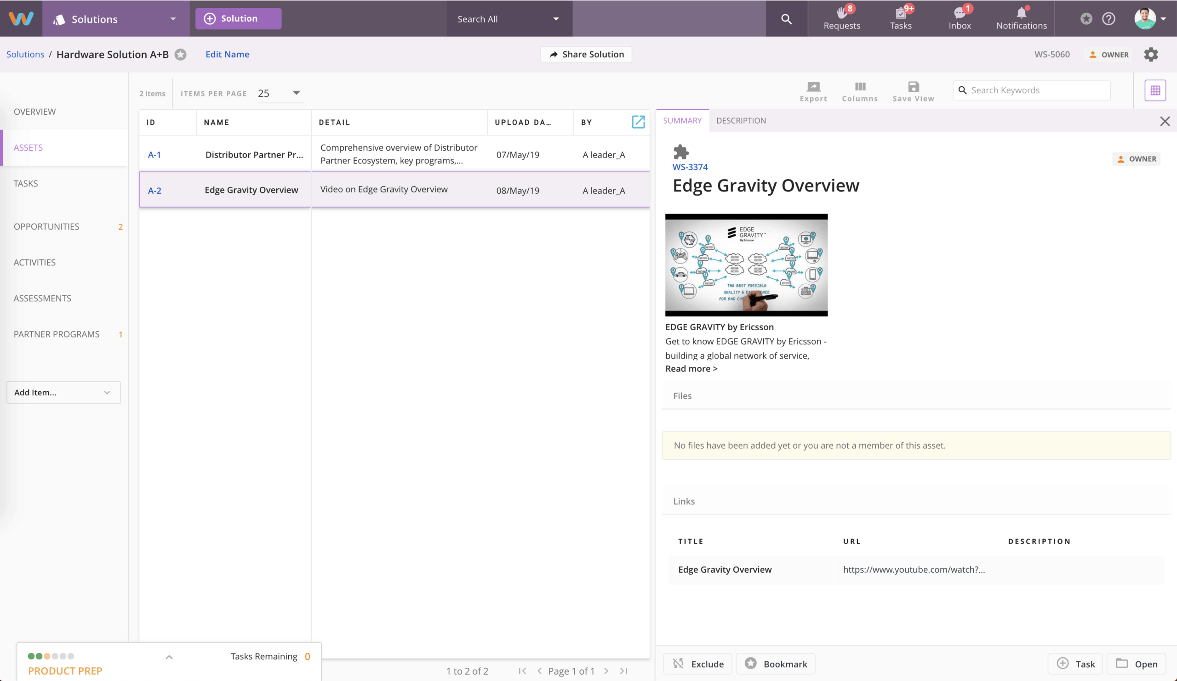Open the WS-3374 link
1177x681 pixels.
[690, 167]
